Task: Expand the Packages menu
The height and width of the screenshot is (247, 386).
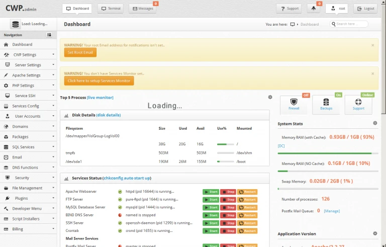Action: pos(28,137)
